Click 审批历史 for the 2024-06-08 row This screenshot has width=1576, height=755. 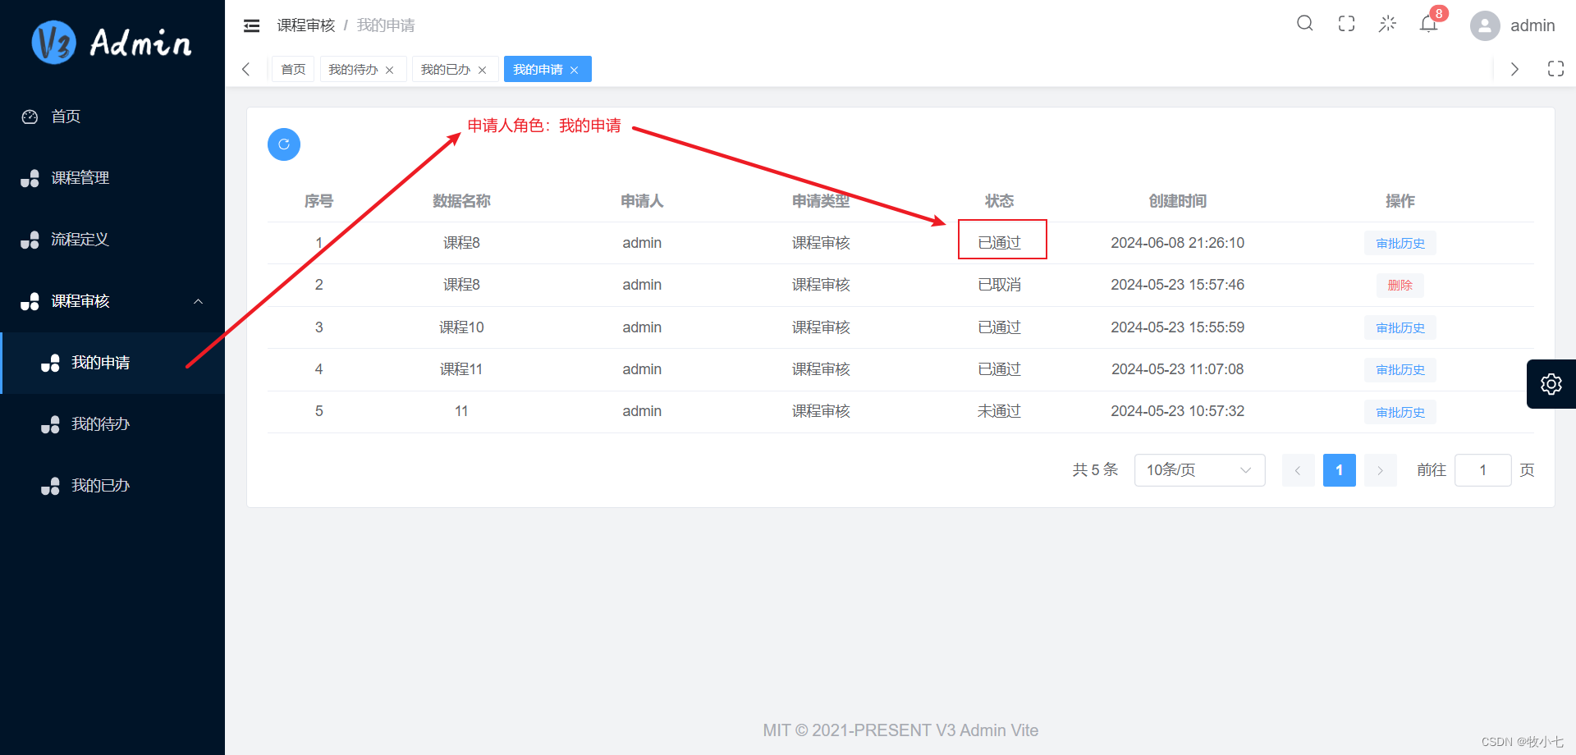click(1400, 244)
